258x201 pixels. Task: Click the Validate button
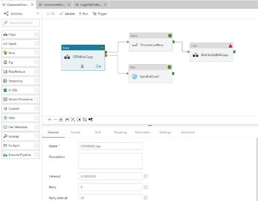[68, 14]
